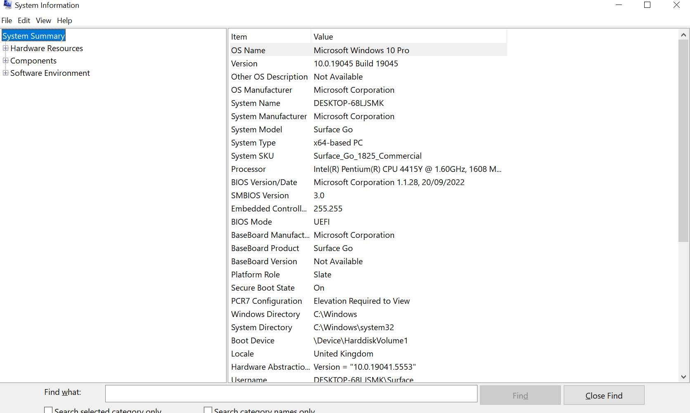This screenshot has height=413, width=690.
Task: Click the 255.255 value
Action: 328,209
